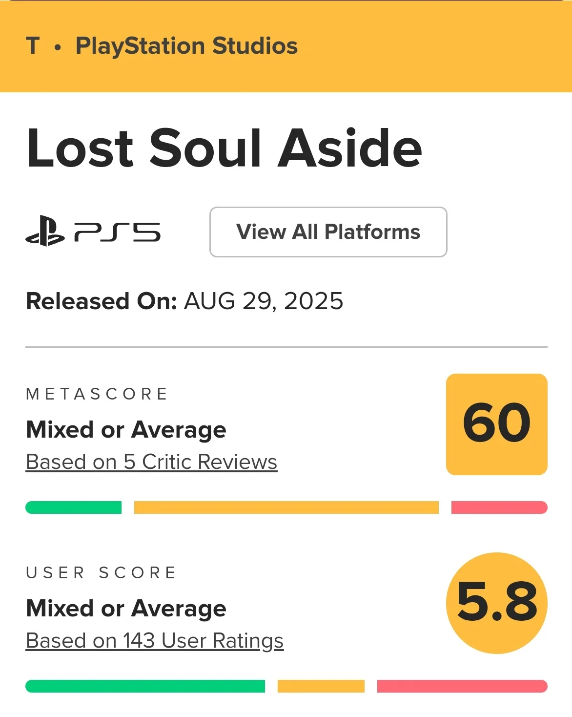This screenshot has height=717, width=572.
Task: Select green positive critic reviews bar
Action: (x=73, y=507)
